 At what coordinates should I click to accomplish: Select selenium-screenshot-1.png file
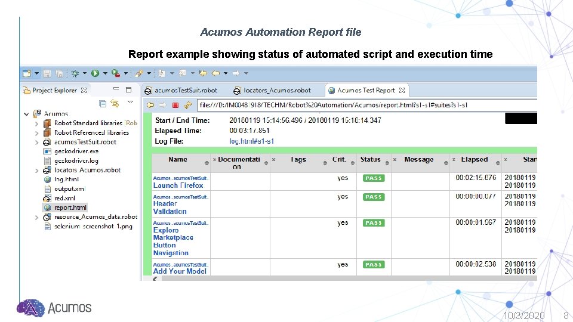pyautogui.click(x=93, y=227)
